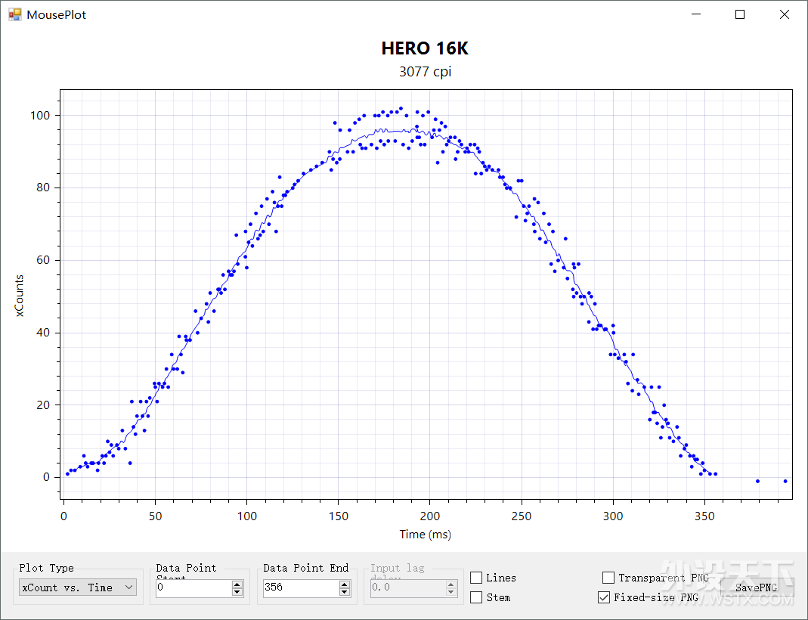Enable the Transparent PNG checkbox
This screenshot has height=620, width=808.
[x=608, y=578]
